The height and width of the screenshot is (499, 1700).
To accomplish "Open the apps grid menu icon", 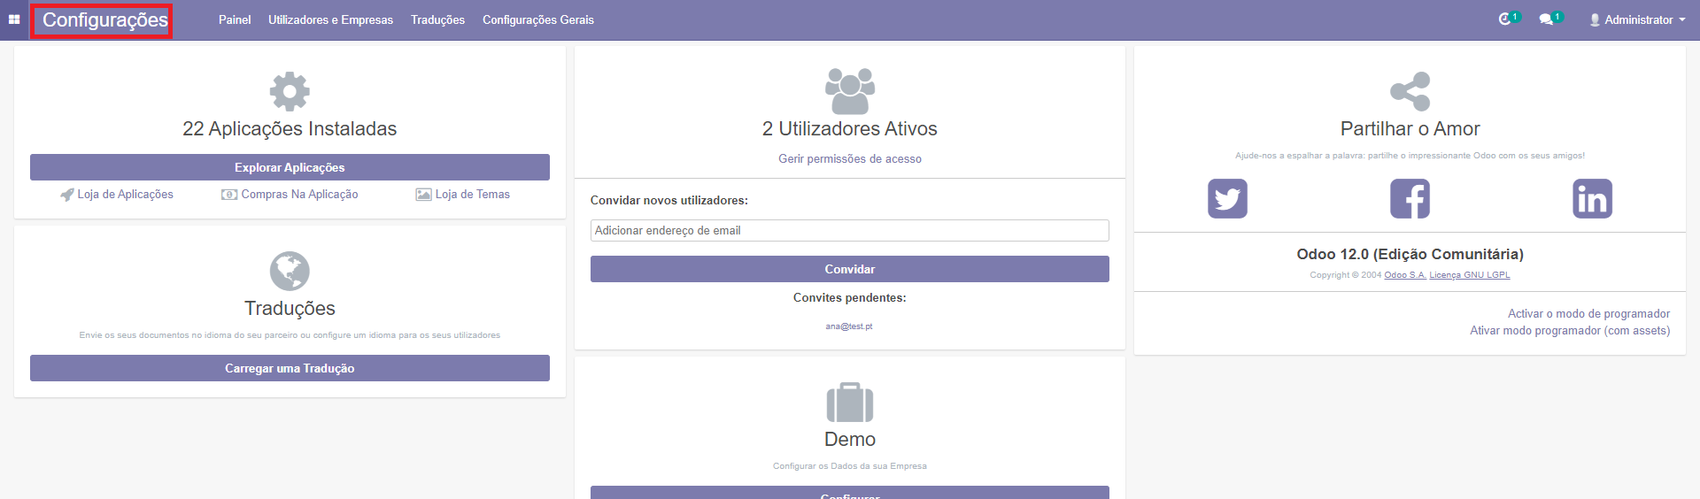I will [14, 19].
